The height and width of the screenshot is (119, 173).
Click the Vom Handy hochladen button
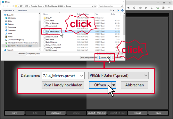pos(63,85)
